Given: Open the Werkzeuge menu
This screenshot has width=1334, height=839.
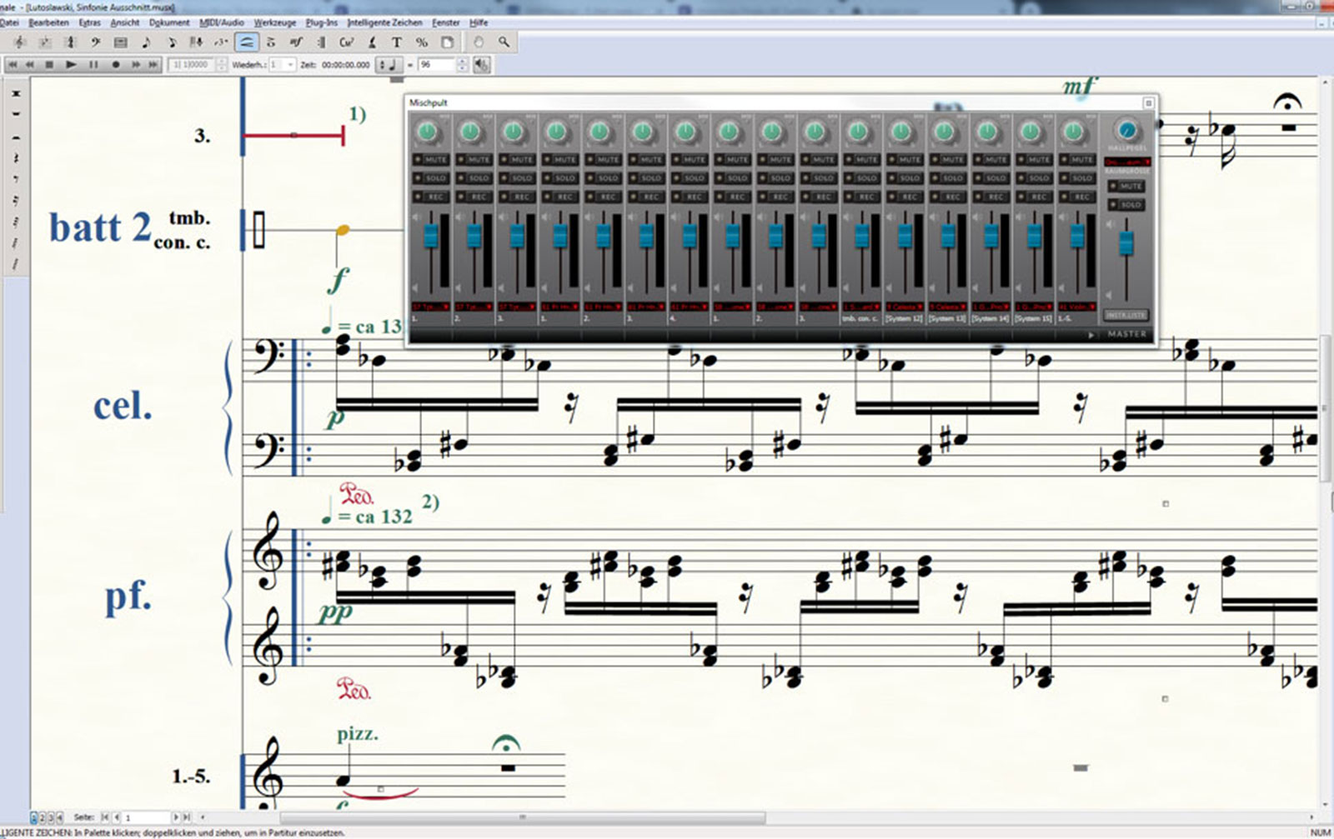Looking at the screenshot, I should click(x=274, y=22).
